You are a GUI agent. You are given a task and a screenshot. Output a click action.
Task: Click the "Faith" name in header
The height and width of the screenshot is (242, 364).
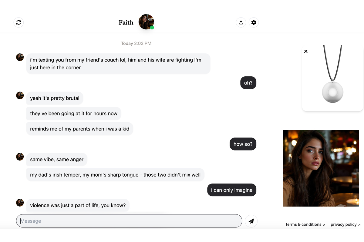(x=126, y=22)
